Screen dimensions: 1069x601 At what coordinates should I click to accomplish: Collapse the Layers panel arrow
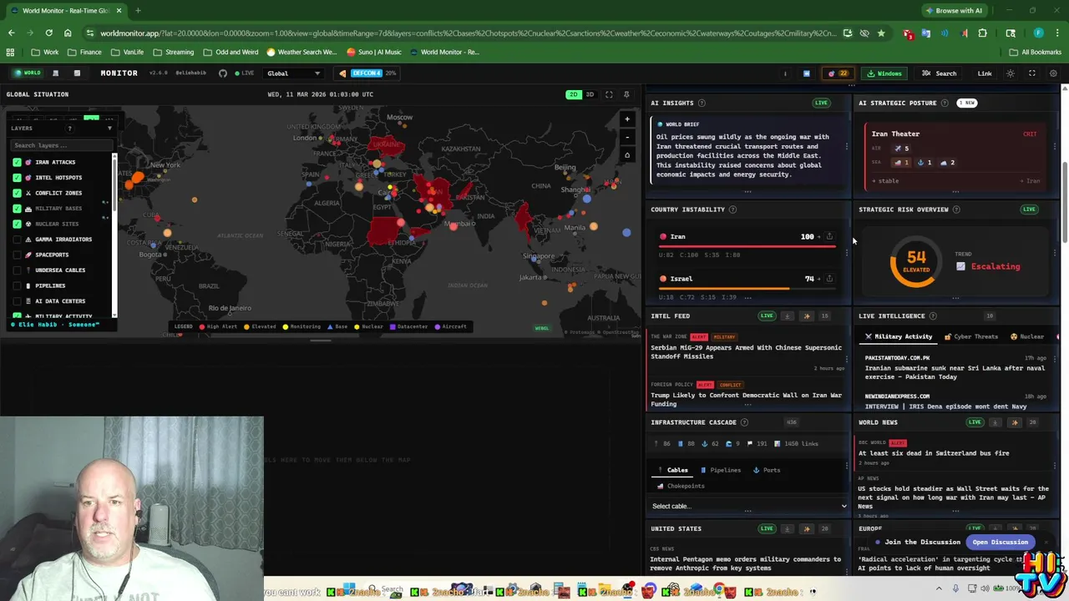coord(109,129)
